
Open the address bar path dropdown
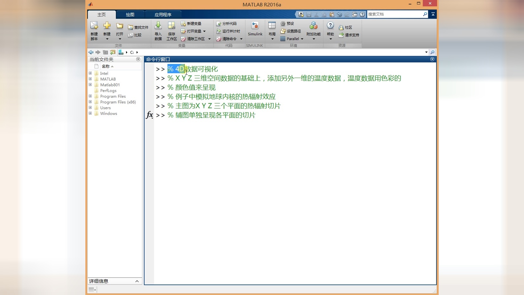pos(426,52)
